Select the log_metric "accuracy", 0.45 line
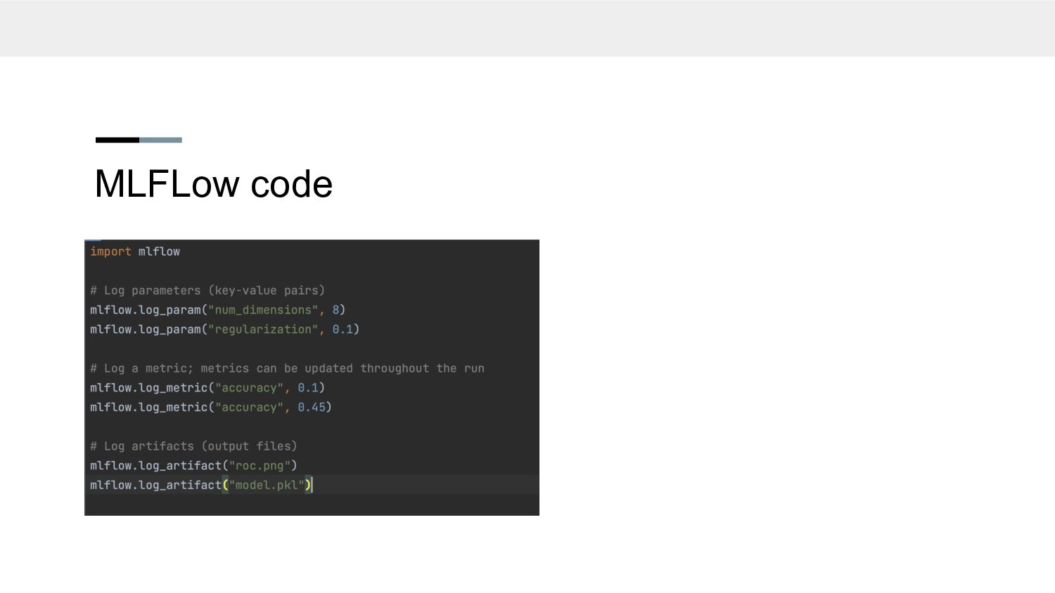 click(x=211, y=408)
